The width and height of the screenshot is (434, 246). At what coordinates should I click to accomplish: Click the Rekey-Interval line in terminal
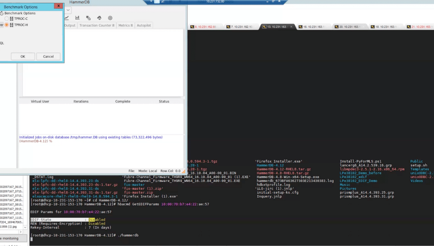70,227
